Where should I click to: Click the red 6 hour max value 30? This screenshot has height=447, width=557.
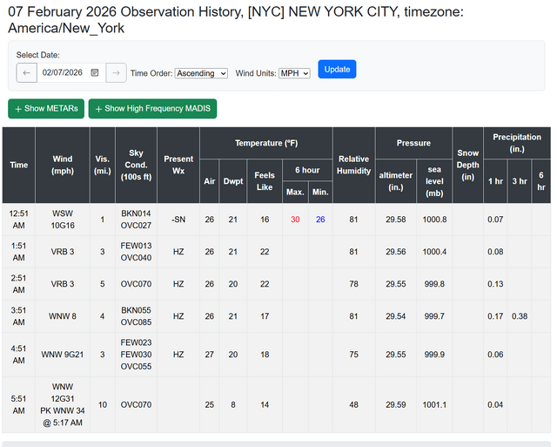click(295, 220)
